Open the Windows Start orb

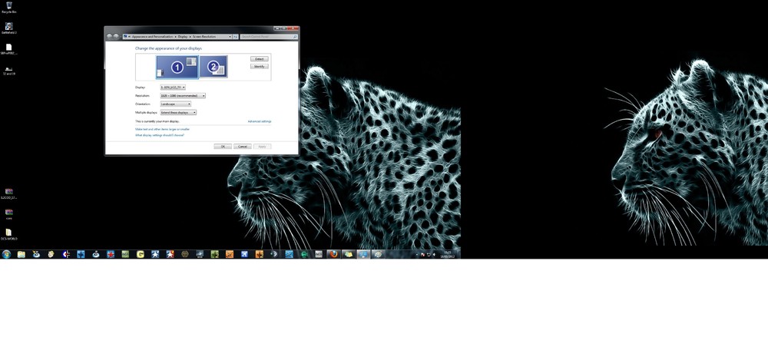6,254
